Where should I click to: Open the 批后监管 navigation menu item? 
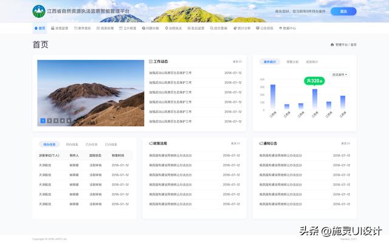196,29
